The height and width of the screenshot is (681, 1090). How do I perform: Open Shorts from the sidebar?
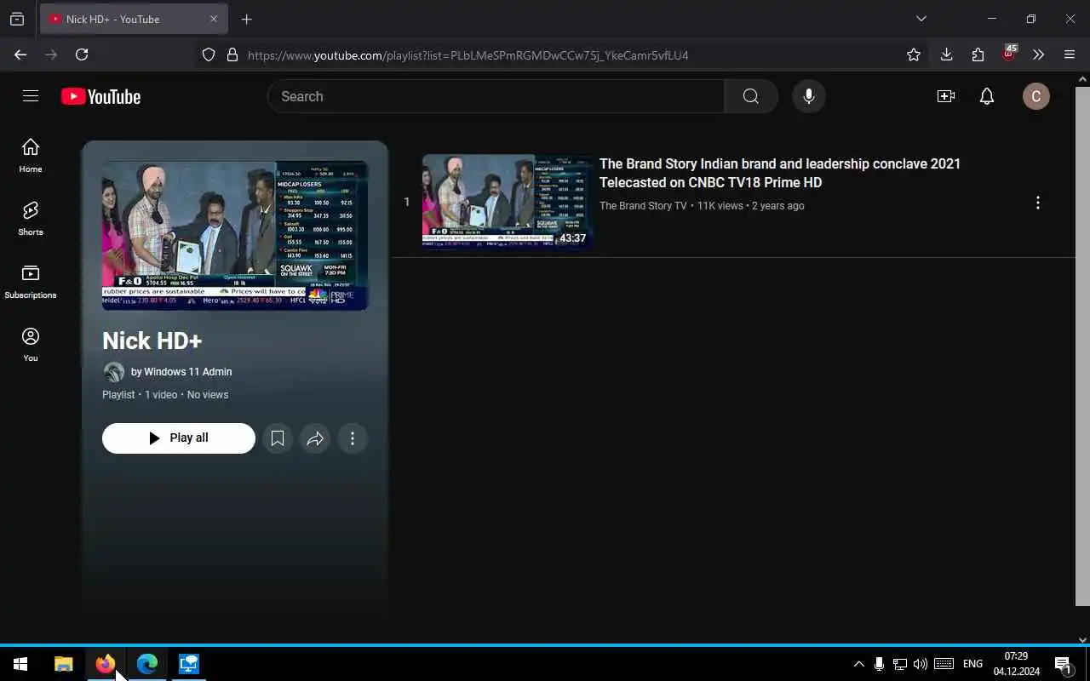31,219
